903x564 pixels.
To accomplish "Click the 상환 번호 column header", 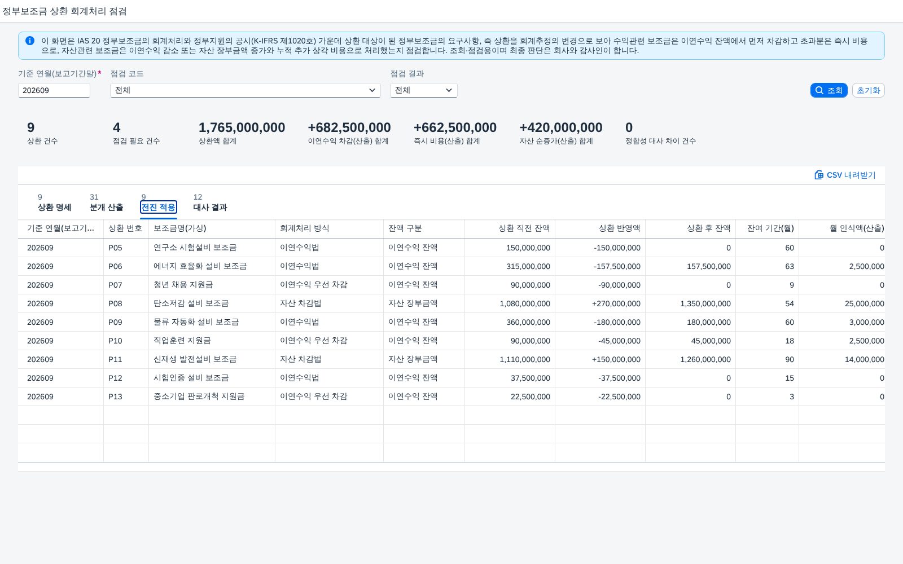I will coord(126,228).
